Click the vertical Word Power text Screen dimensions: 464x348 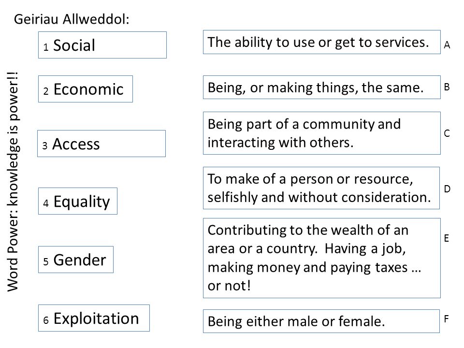pos(13,181)
